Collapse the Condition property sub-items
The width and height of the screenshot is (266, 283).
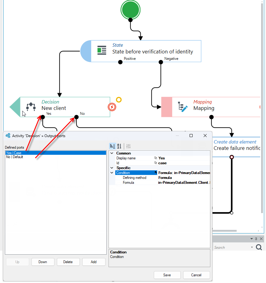click(112, 173)
